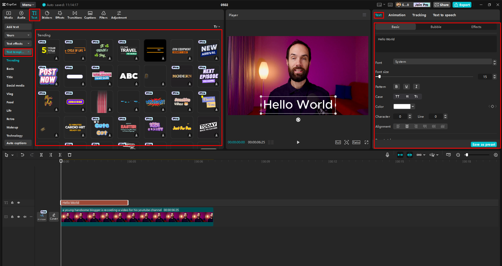The width and height of the screenshot is (502, 266).
Task: Open the Transitions panel
Action: pyautogui.click(x=75, y=15)
